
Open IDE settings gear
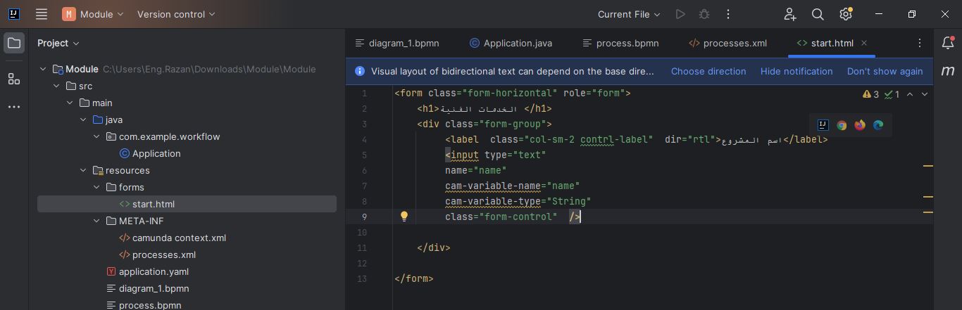(846, 14)
